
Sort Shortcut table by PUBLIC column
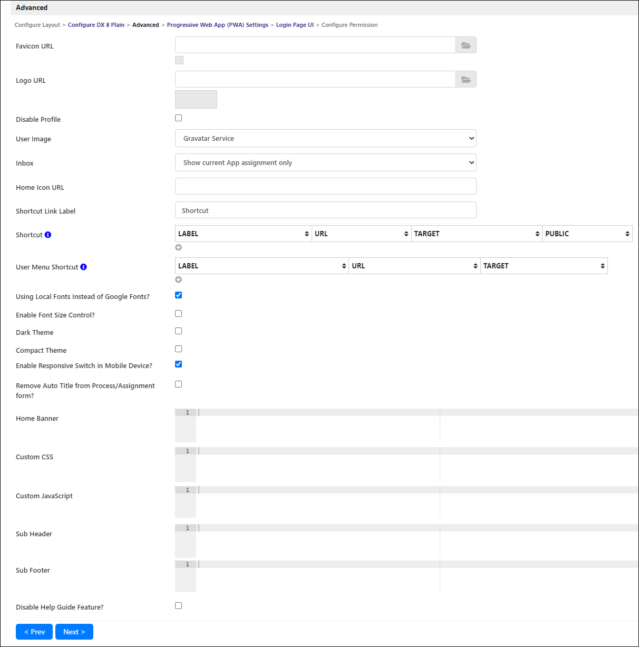tap(587, 234)
